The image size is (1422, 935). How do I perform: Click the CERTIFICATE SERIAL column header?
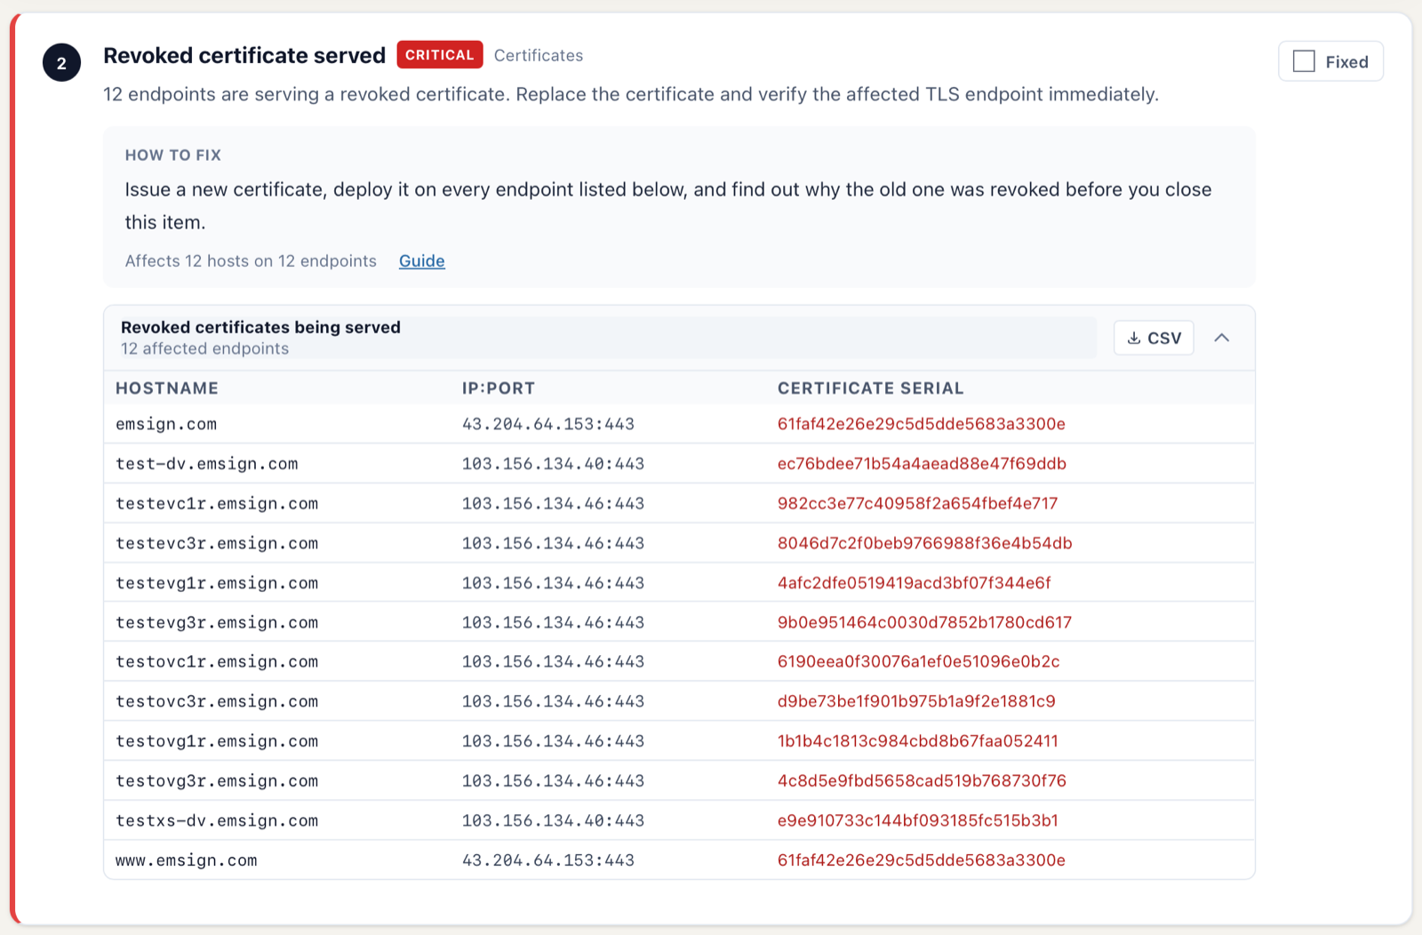pyautogui.click(x=871, y=388)
